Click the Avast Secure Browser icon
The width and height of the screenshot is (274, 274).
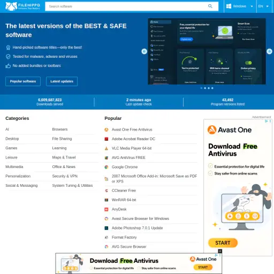tap(106, 219)
